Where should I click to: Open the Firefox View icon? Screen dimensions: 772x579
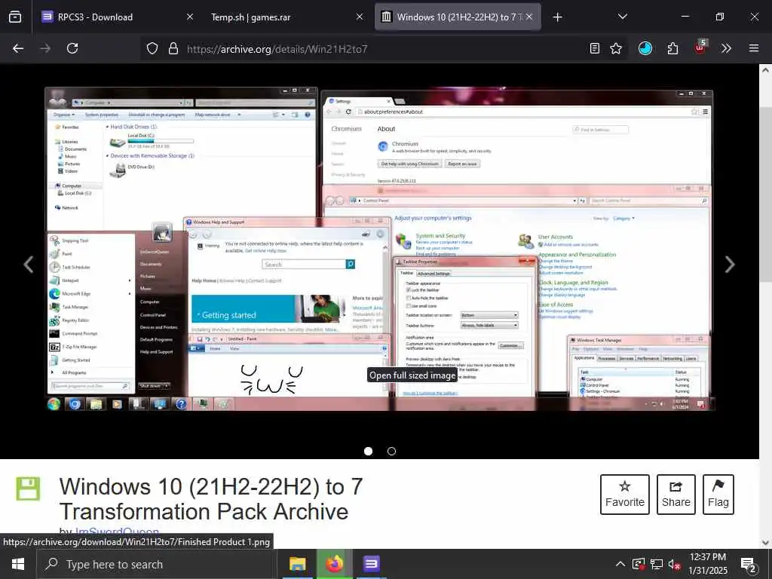[15, 17]
